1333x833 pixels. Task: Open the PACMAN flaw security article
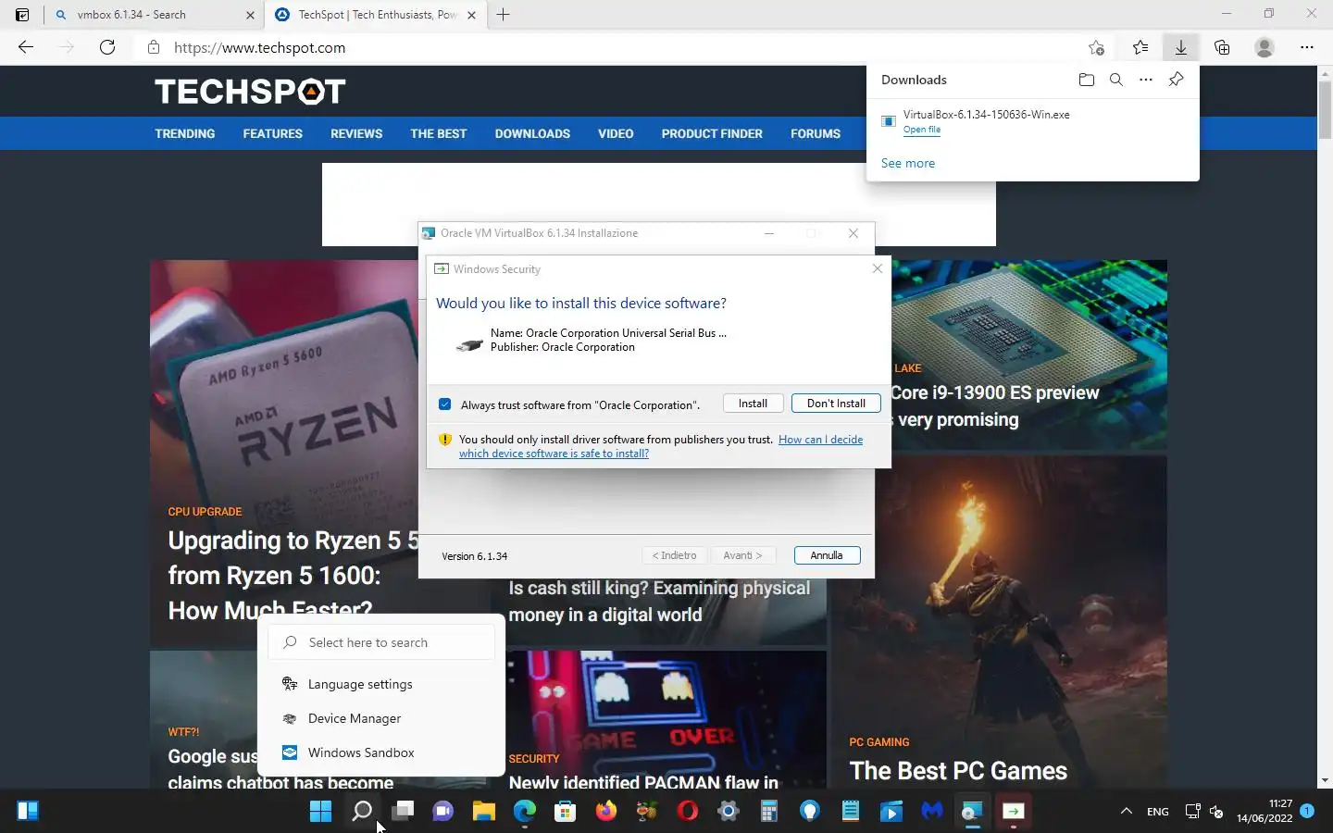click(643, 783)
